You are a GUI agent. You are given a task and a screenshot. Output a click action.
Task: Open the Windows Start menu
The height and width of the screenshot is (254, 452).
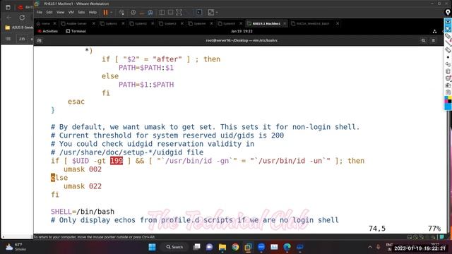(152, 247)
